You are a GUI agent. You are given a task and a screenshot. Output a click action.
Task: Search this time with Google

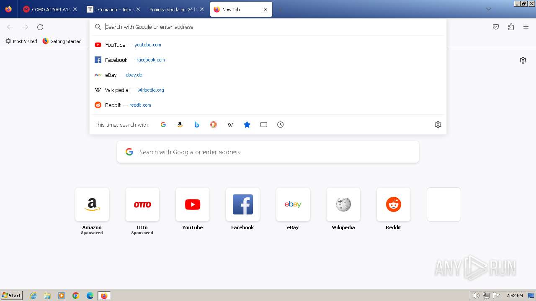(163, 125)
